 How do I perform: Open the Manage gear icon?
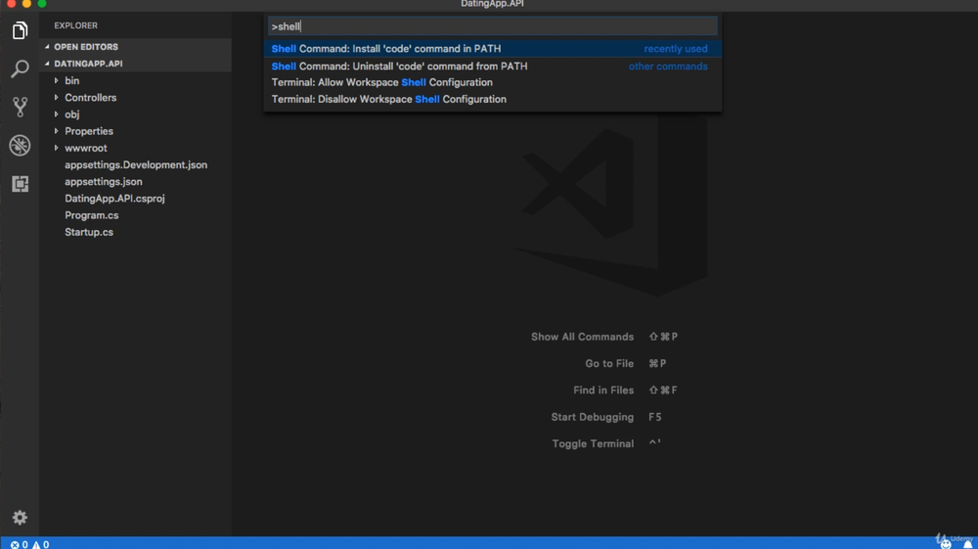[x=20, y=517]
